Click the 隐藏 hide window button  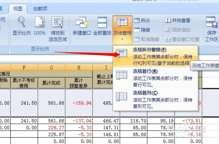point(142,30)
